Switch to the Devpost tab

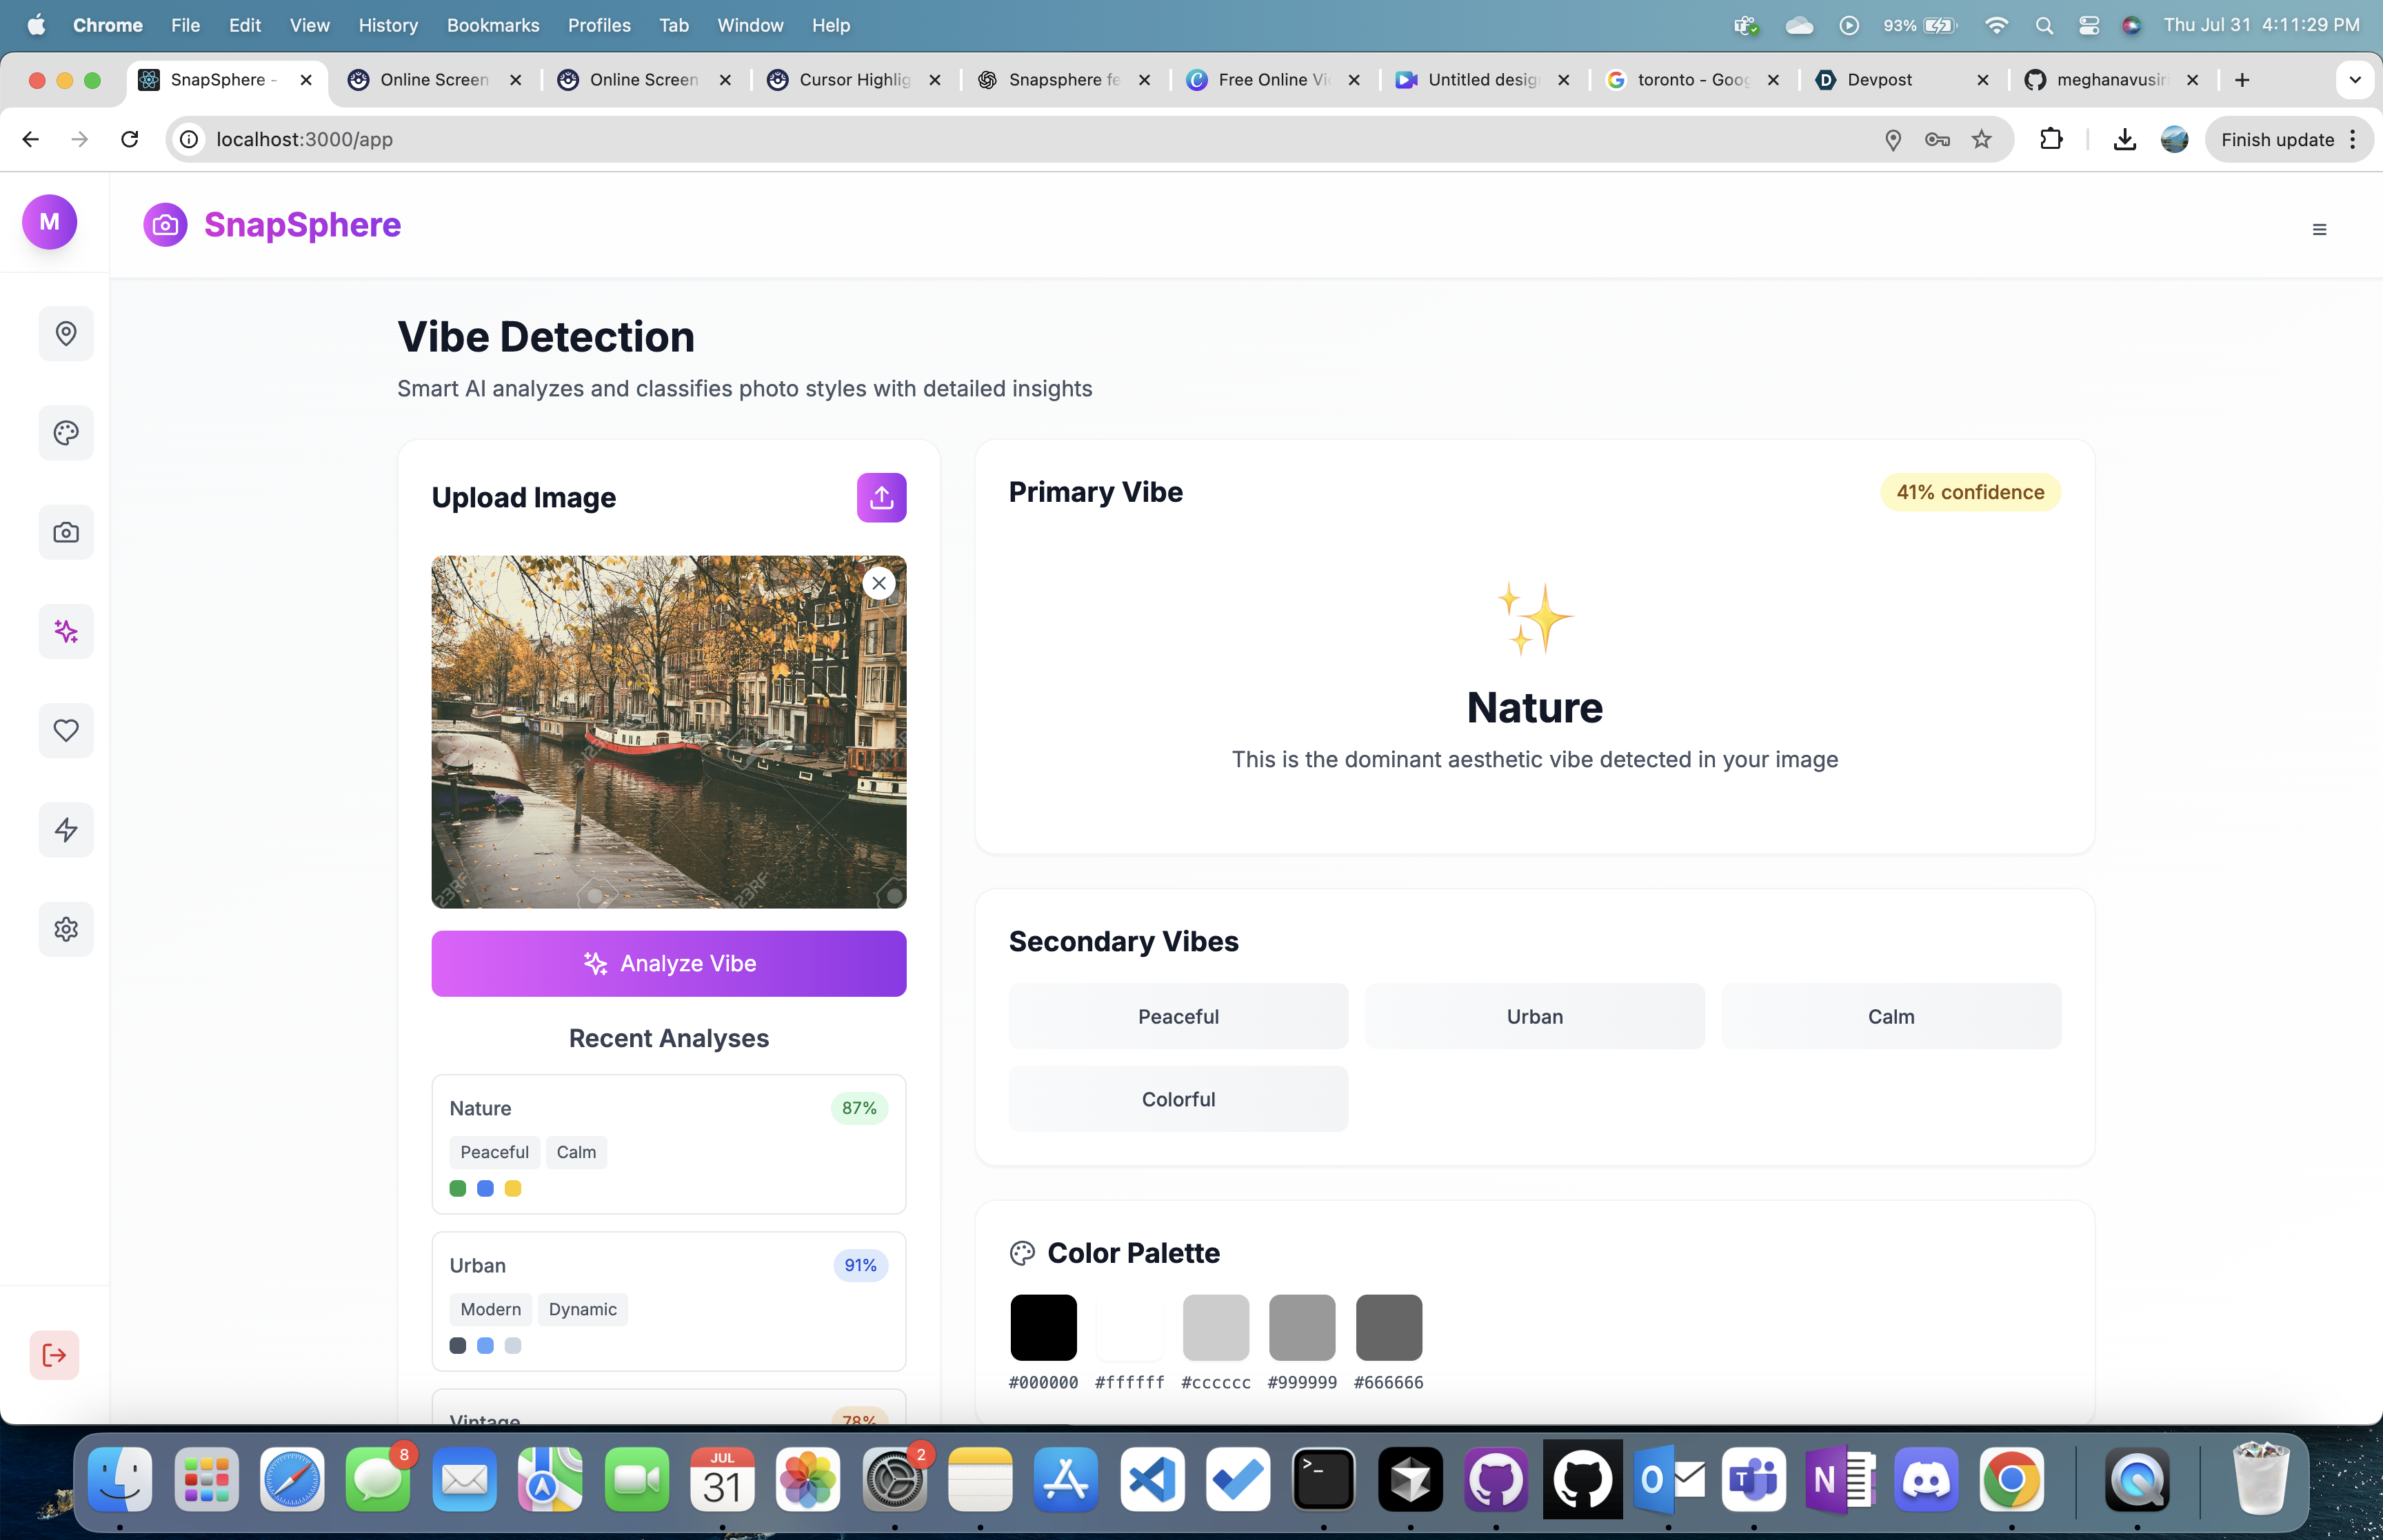[x=1879, y=80]
